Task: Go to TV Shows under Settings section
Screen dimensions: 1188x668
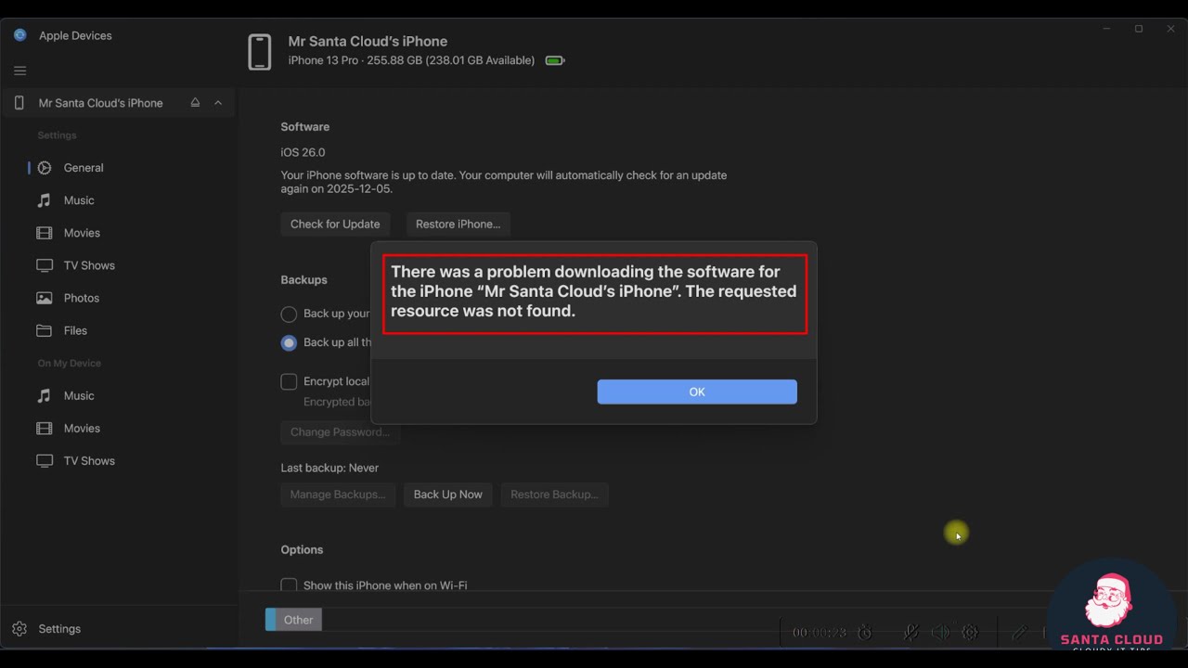Action: [x=89, y=265]
